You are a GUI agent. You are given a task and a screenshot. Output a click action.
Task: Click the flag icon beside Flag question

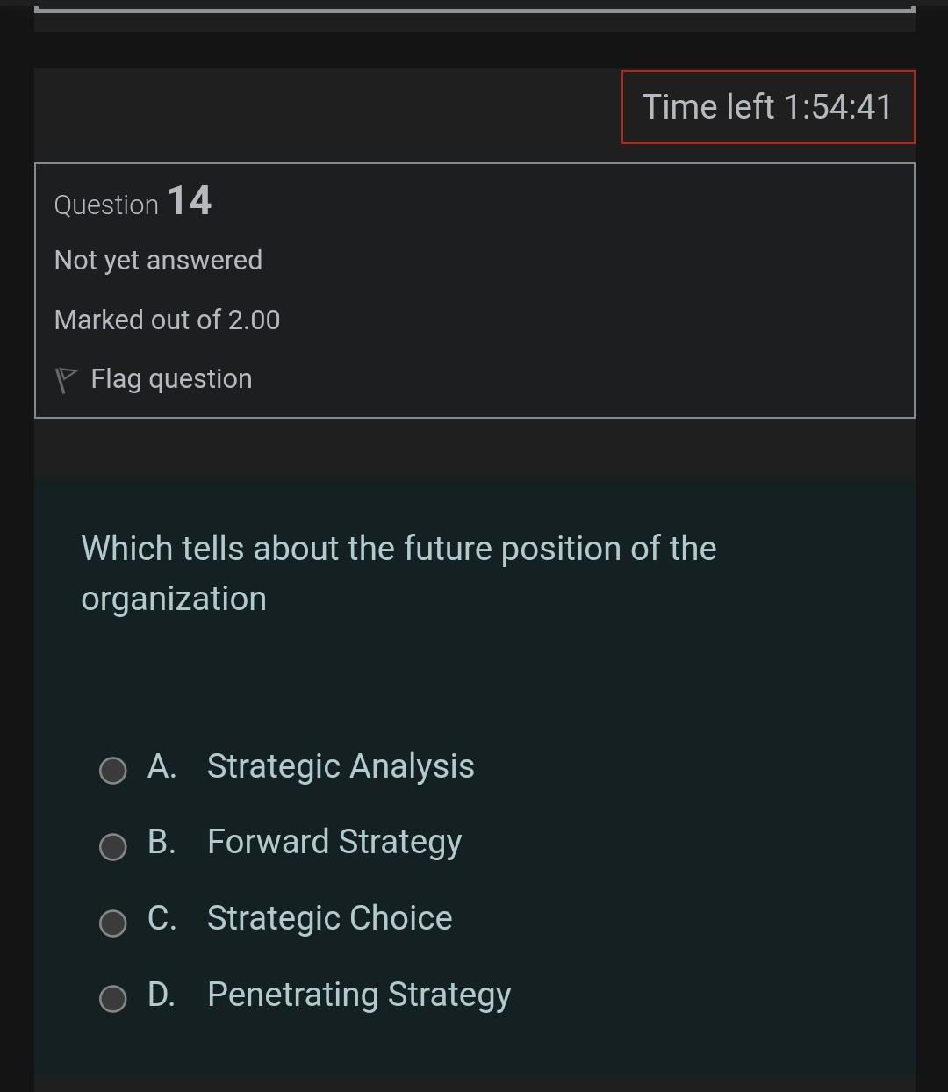(66, 377)
